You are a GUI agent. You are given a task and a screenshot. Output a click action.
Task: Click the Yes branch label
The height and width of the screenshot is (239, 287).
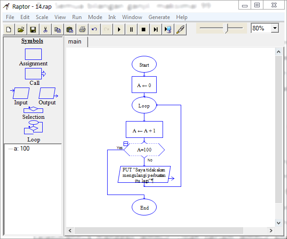[119, 148]
